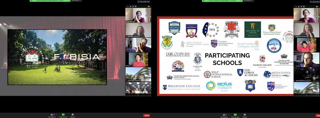Click Dulwich College Singapore logo
Viewport: 320px width, 118px height.
tap(262, 61)
